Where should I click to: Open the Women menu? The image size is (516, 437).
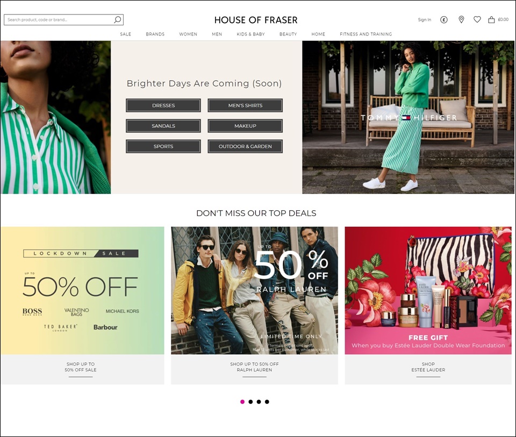[188, 34]
